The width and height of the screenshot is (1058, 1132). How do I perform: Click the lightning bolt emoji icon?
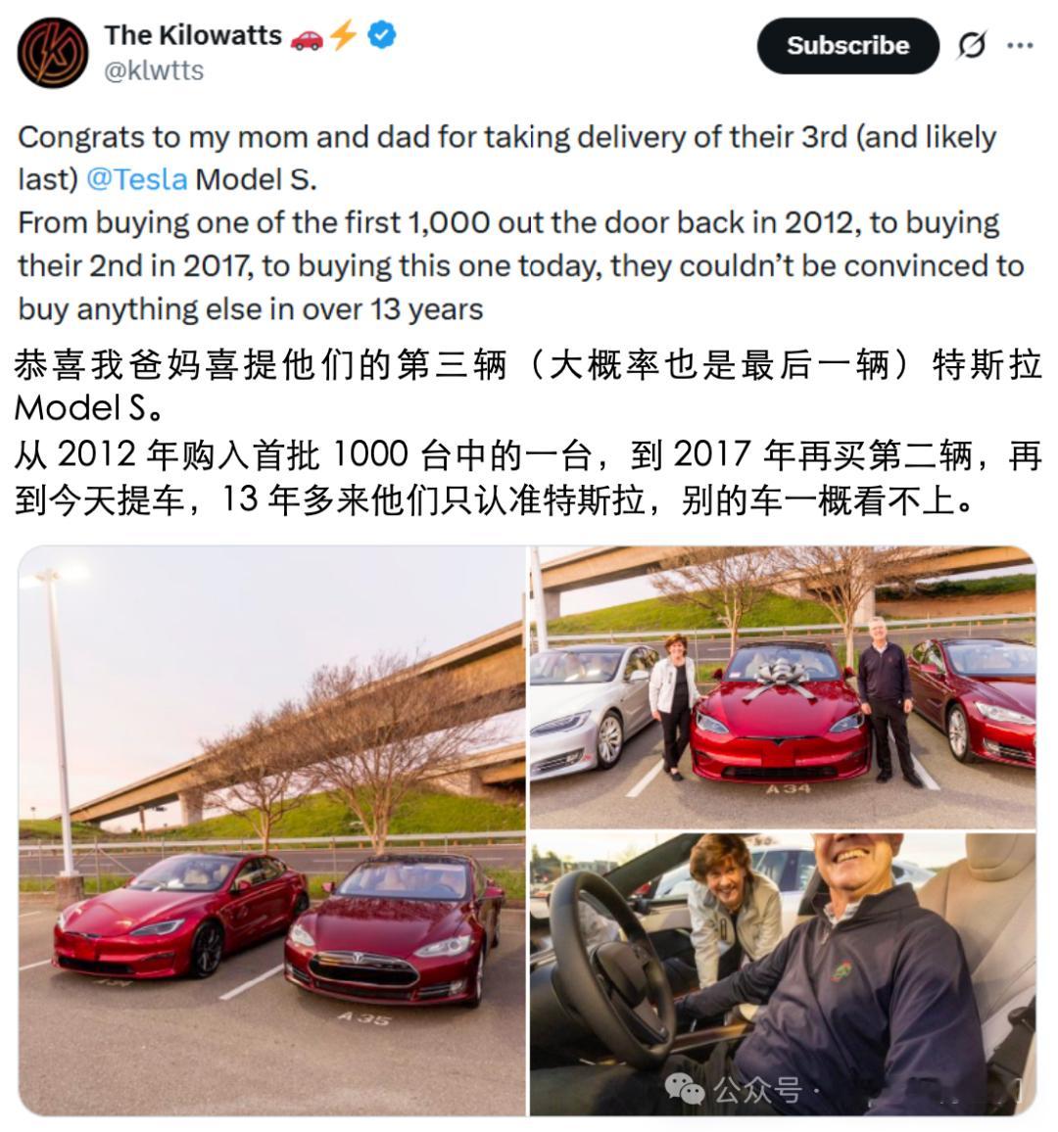[x=344, y=34]
